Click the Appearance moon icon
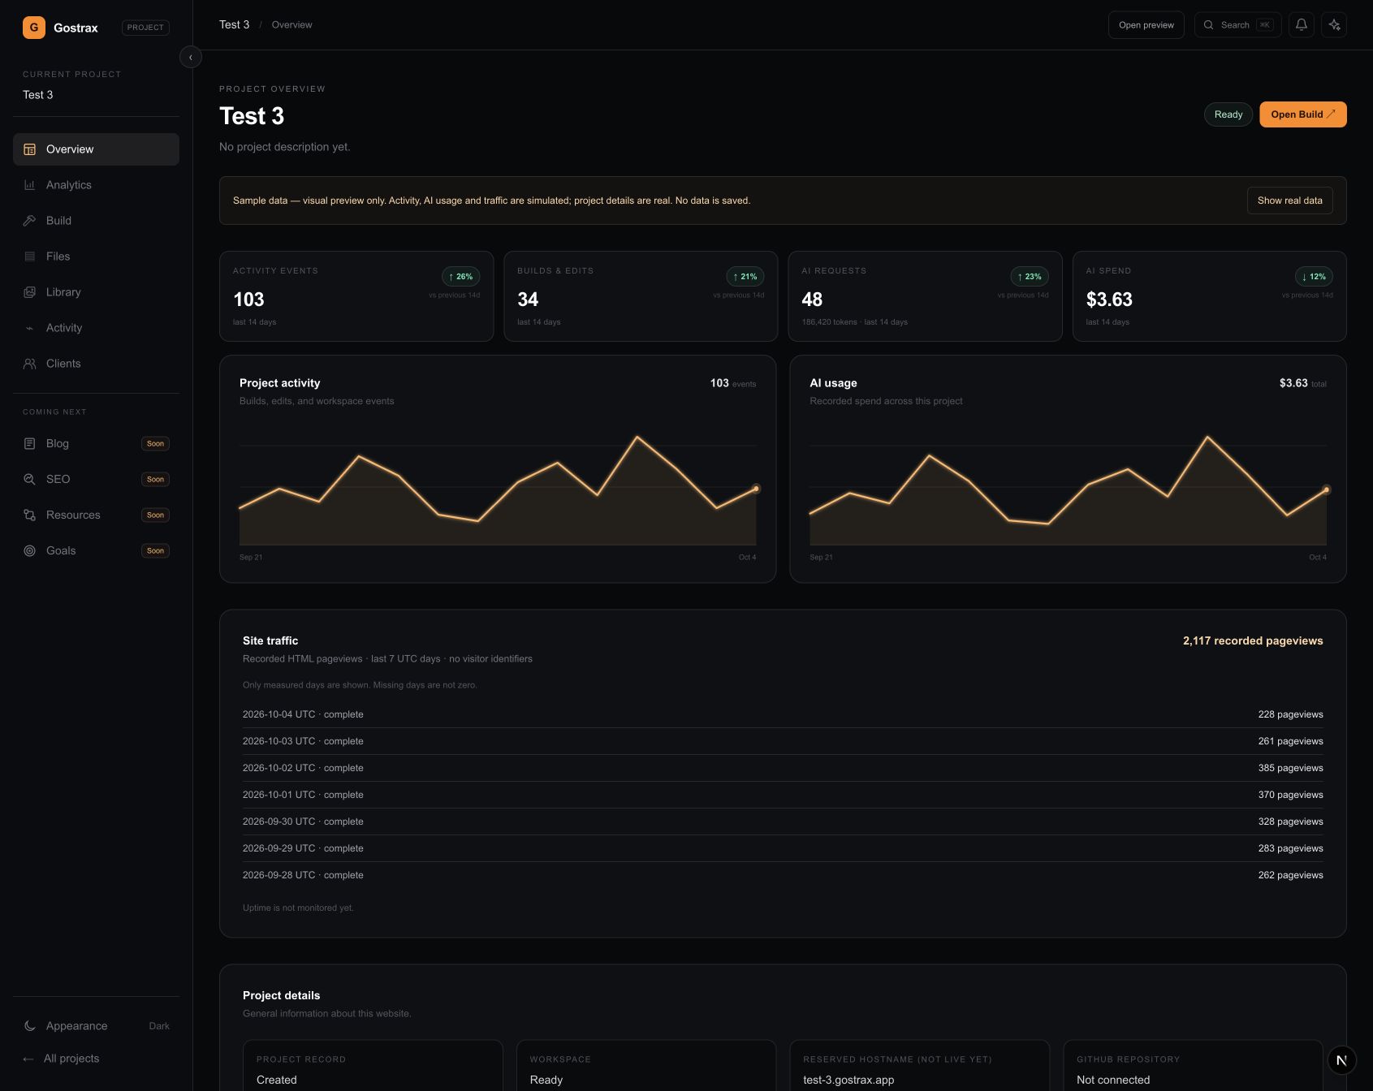Image resolution: width=1373 pixels, height=1091 pixels. point(29,1026)
